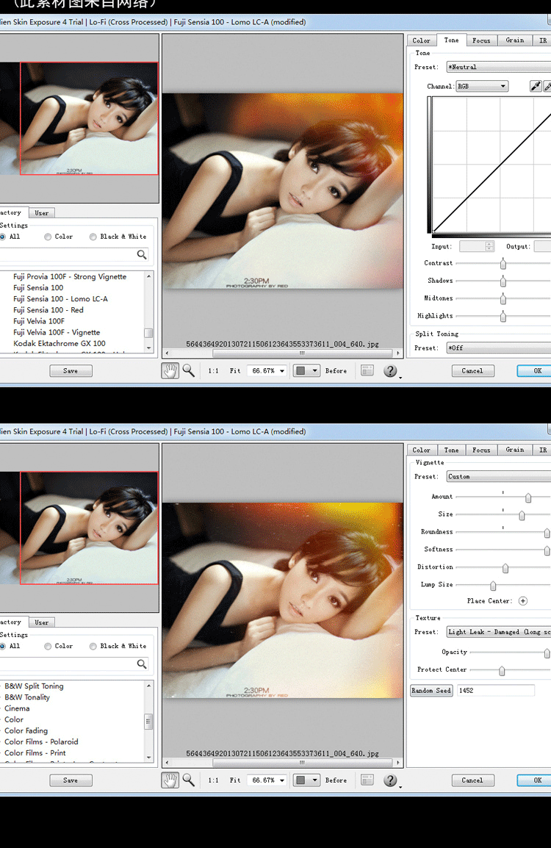Click the preset search magnifier in the Tone window
This screenshot has height=848, width=551.
(142, 254)
